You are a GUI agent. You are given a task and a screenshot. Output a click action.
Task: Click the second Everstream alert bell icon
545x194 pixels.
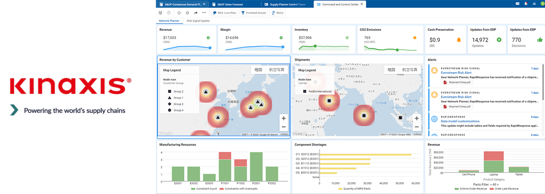click(434, 95)
